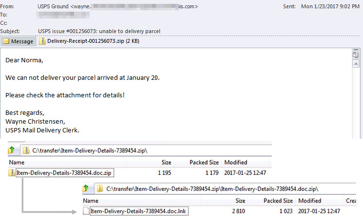Click the zip icon beside .doc.zip entry
This screenshot has width=363, height=220.
point(12,173)
